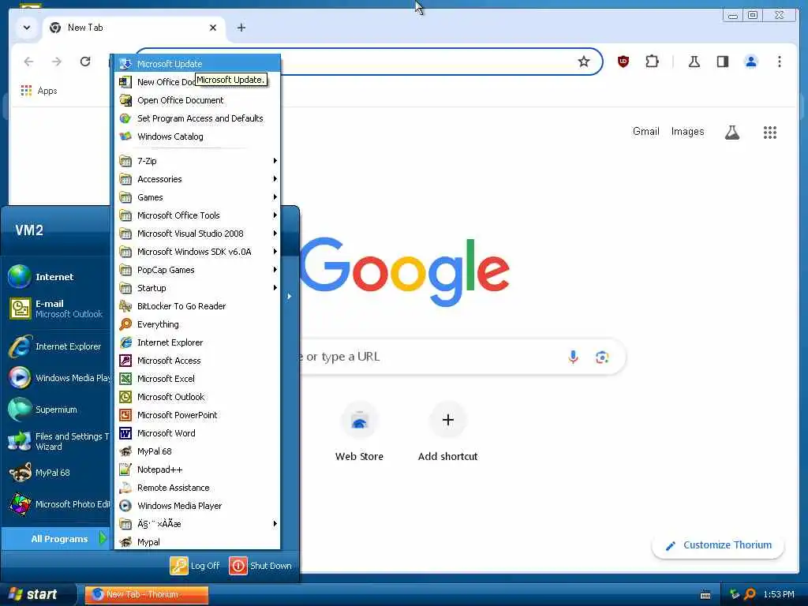The width and height of the screenshot is (808, 606).
Task: Expand the Games submenu
Action: [x=197, y=196]
